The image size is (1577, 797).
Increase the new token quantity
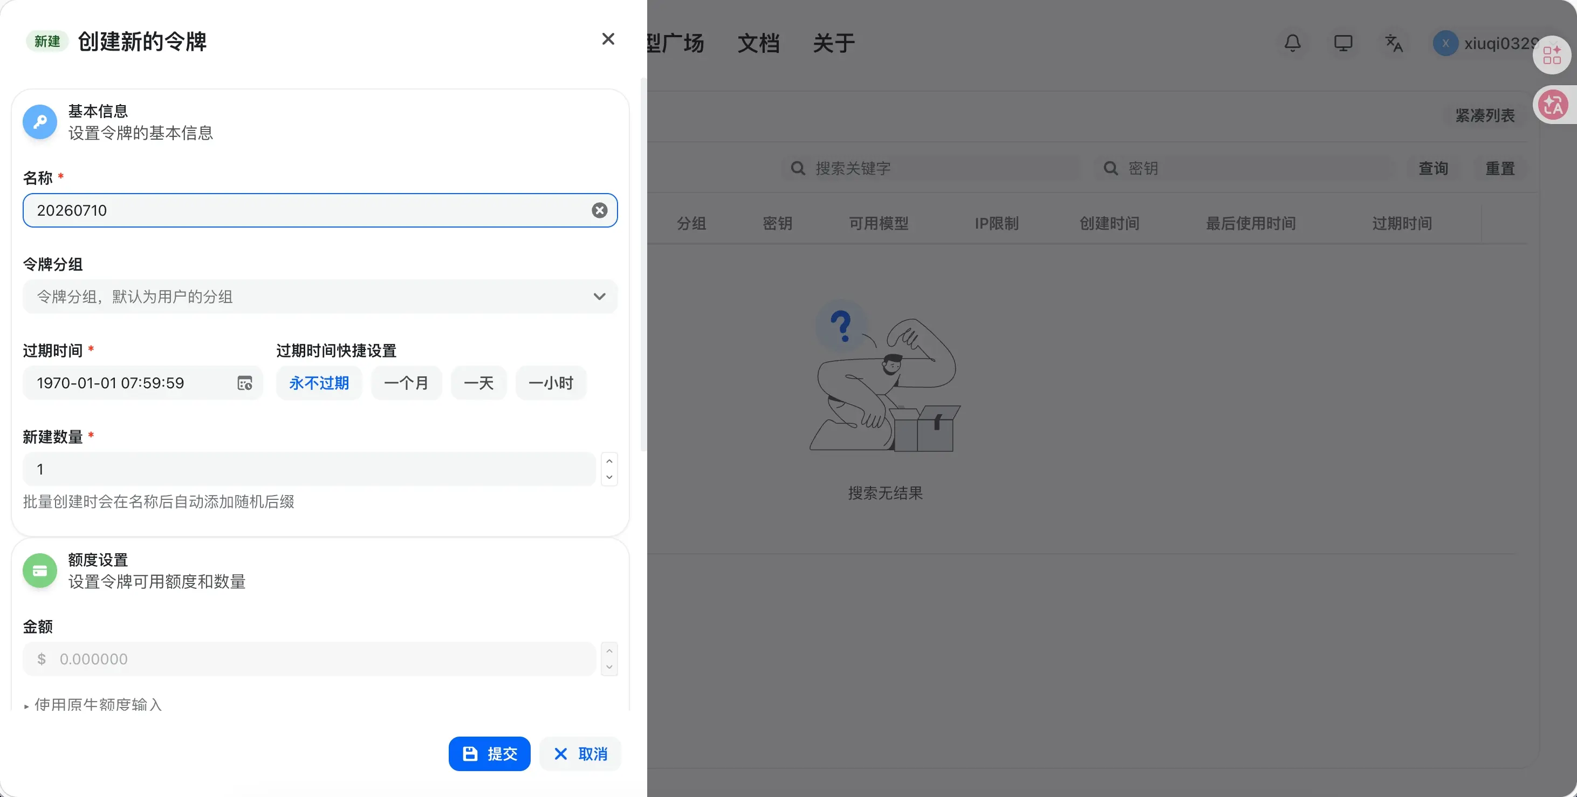coord(609,461)
